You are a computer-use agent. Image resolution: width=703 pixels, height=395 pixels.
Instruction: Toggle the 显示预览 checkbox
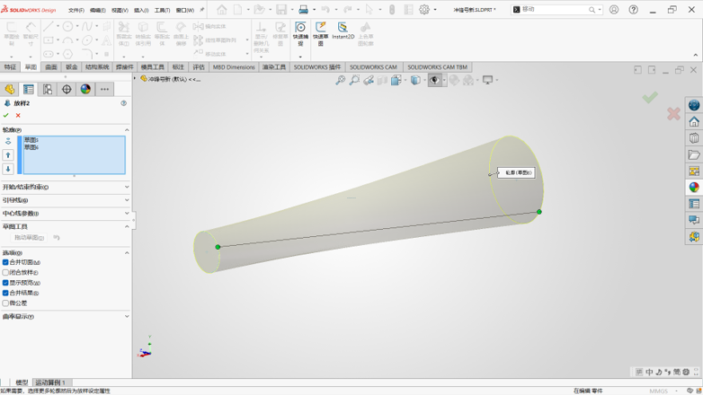click(x=5, y=283)
